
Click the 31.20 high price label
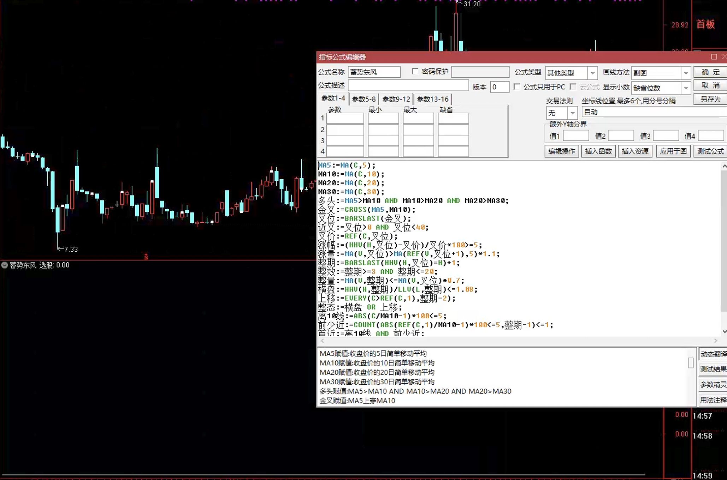[x=472, y=4]
